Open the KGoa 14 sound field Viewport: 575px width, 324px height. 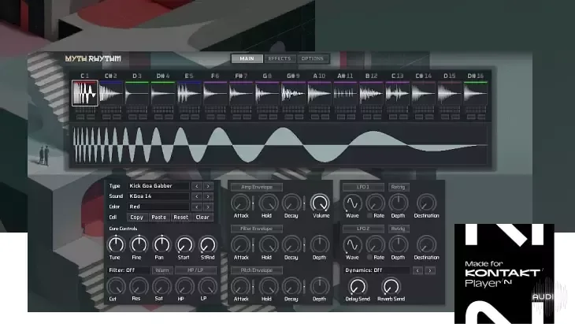tap(158, 196)
